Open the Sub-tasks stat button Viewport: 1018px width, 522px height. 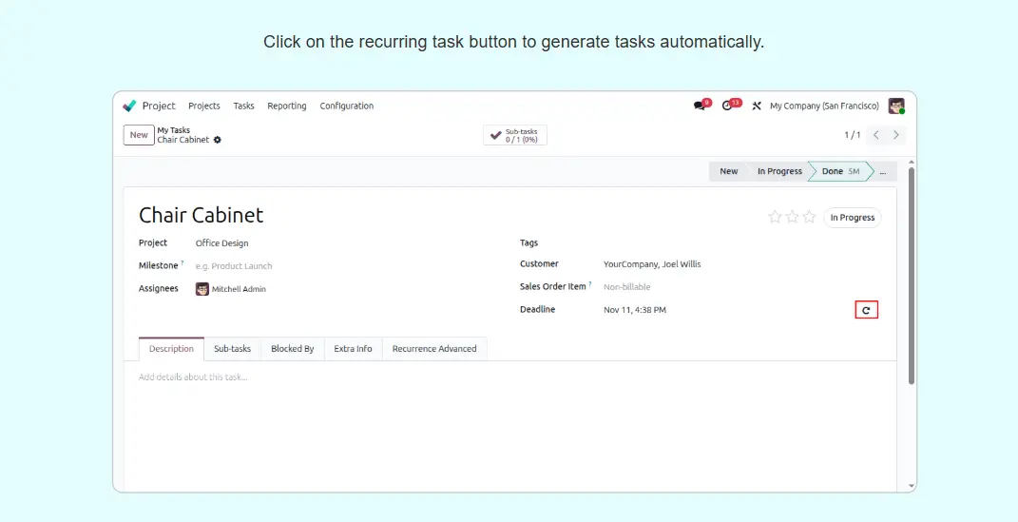(x=515, y=135)
